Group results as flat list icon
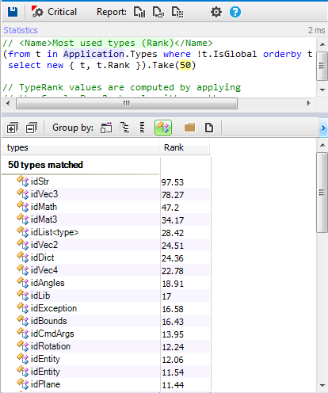The height and width of the screenshot is (393, 328). [x=142, y=128]
